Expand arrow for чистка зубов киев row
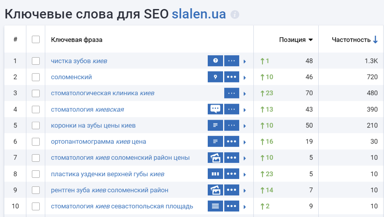 click(245, 61)
